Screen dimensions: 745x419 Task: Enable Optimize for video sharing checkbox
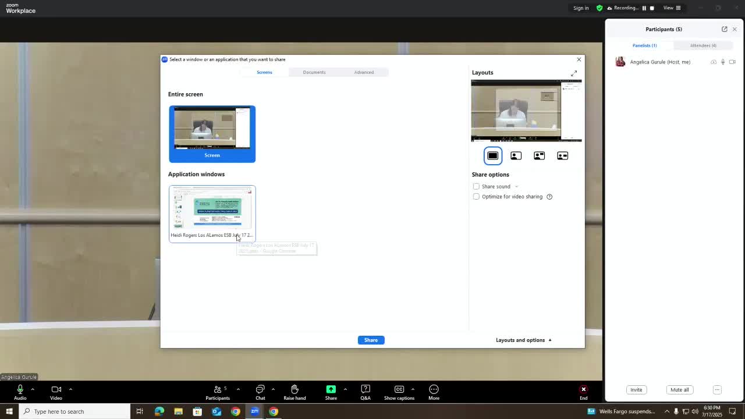(476, 197)
